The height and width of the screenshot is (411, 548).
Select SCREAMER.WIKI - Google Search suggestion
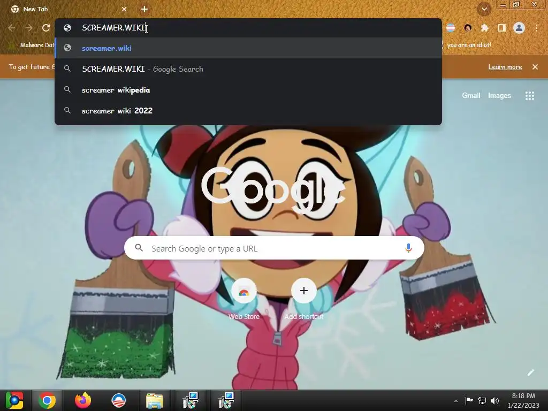tap(248, 69)
